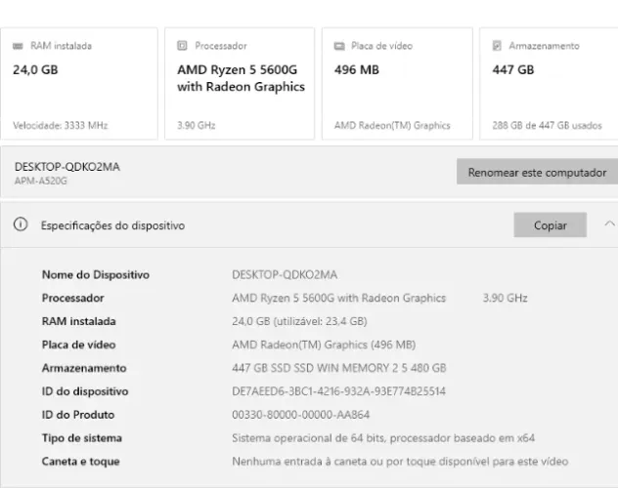Screen dimensions: 618x488
Task: Click RAM instalada label in specifications list
Action: click(79, 321)
